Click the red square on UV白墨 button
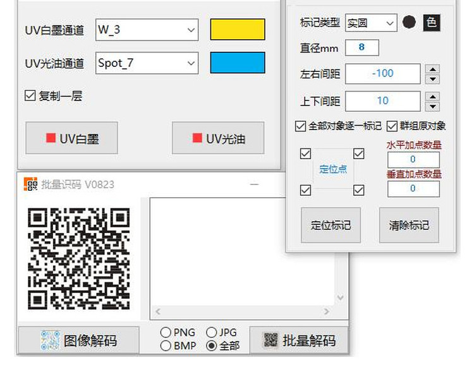 (51, 138)
